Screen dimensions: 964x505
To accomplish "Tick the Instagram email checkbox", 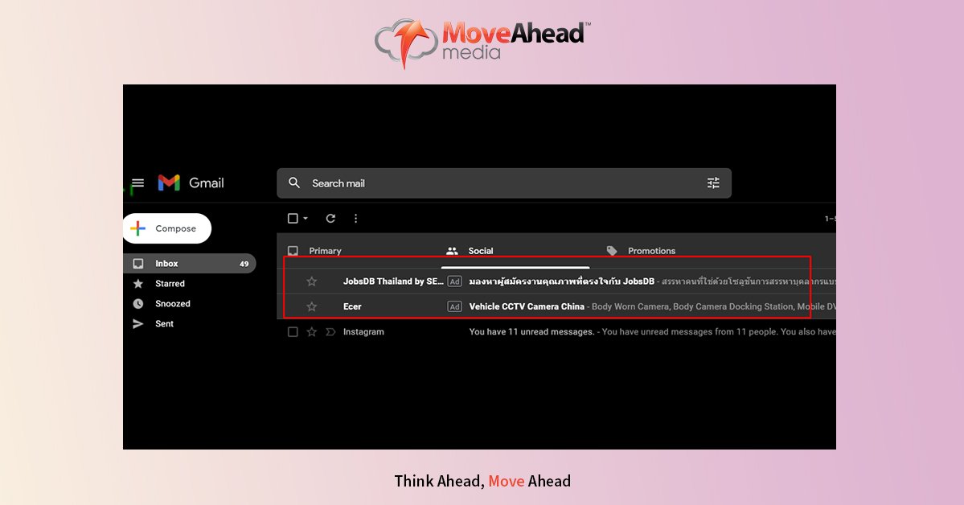I will click(293, 332).
